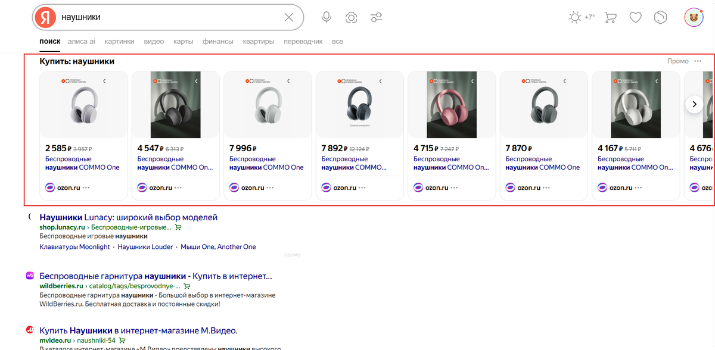
Task: Follow the Клавиатуры Moonlight sitelink
Action: pyautogui.click(x=74, y=246)
